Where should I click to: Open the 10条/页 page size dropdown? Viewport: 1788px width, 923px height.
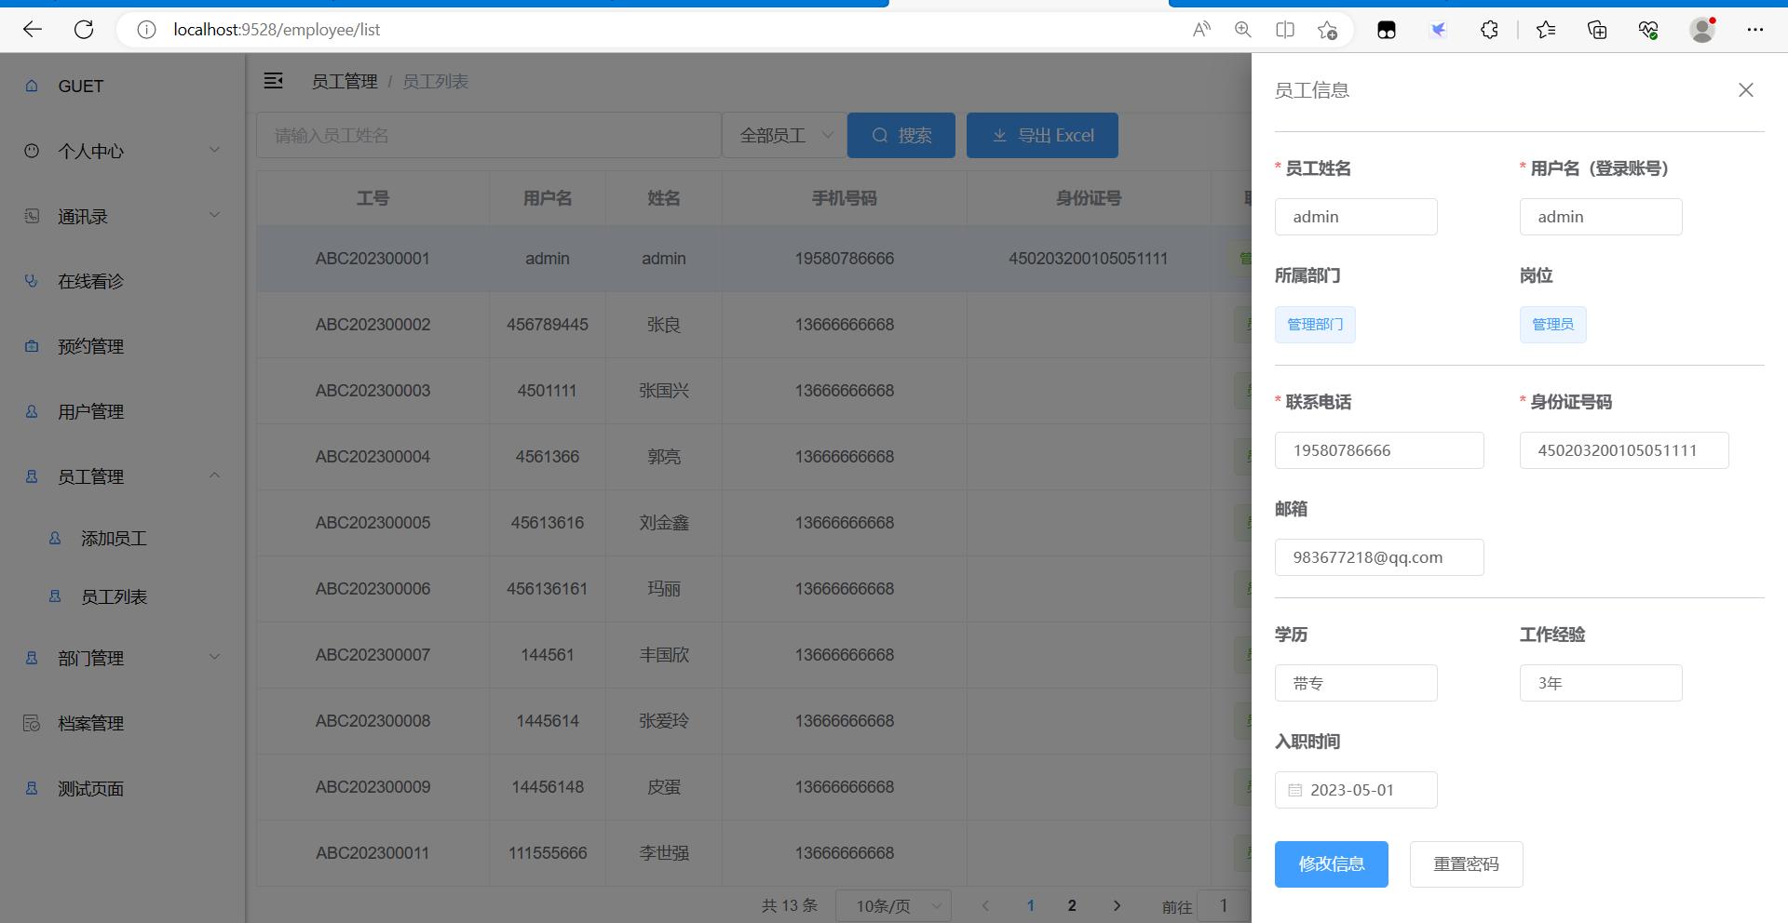click(892, 904)
